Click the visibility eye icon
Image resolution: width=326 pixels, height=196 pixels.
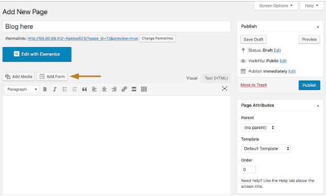[243, 61]
